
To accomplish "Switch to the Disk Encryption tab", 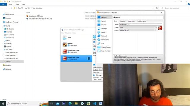I will [142, 21].
